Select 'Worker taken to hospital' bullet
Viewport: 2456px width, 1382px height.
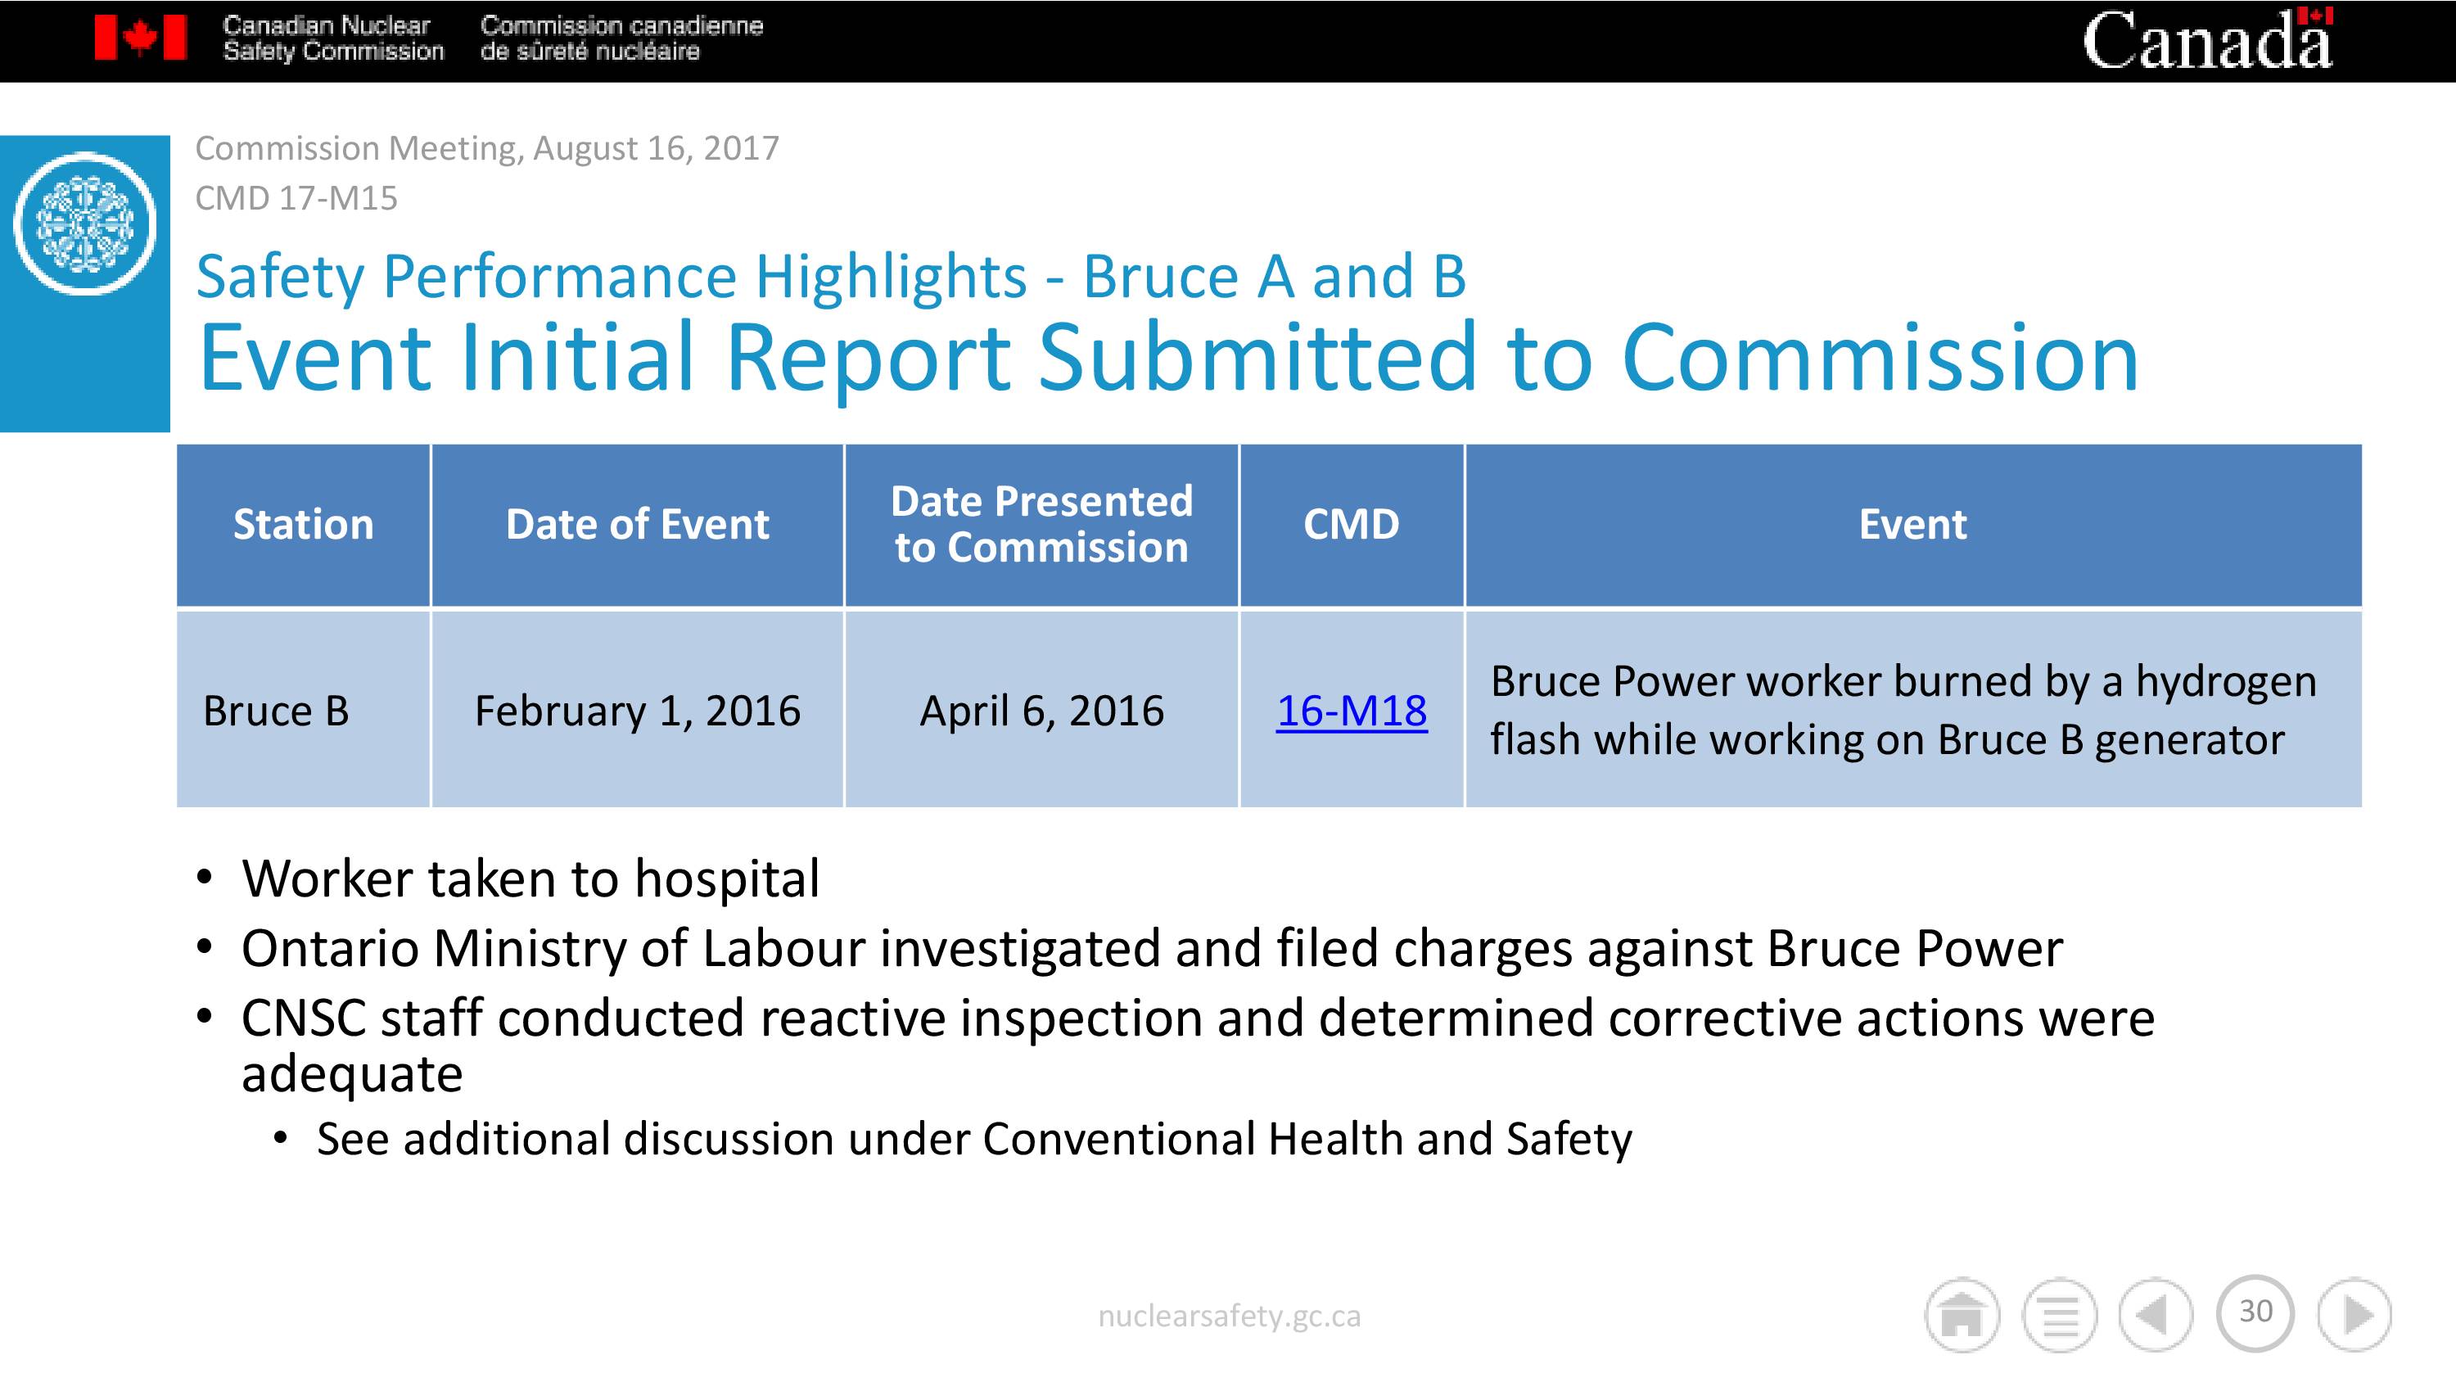pyautogui.click(x=530, y=878)
